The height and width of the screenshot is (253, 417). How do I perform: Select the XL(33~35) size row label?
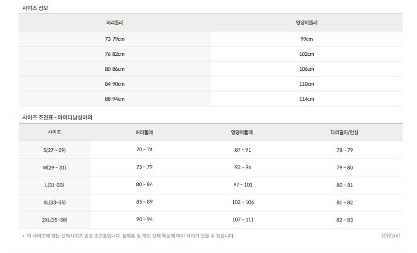tap(54, 203)
